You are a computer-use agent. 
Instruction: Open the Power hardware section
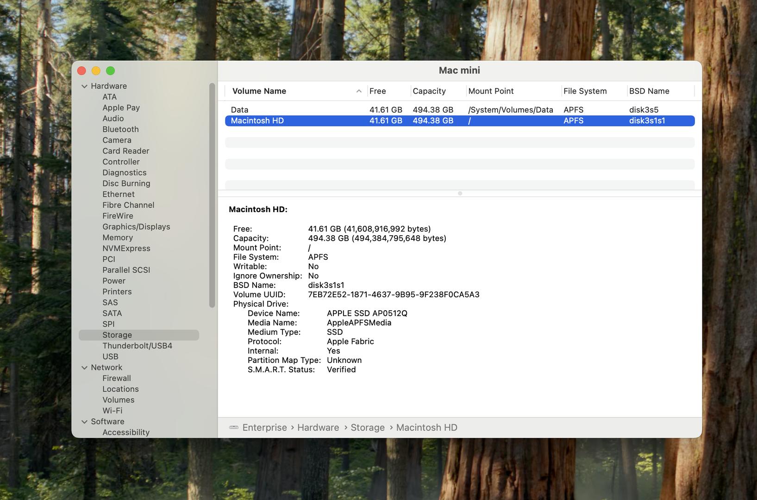[114, 281]
